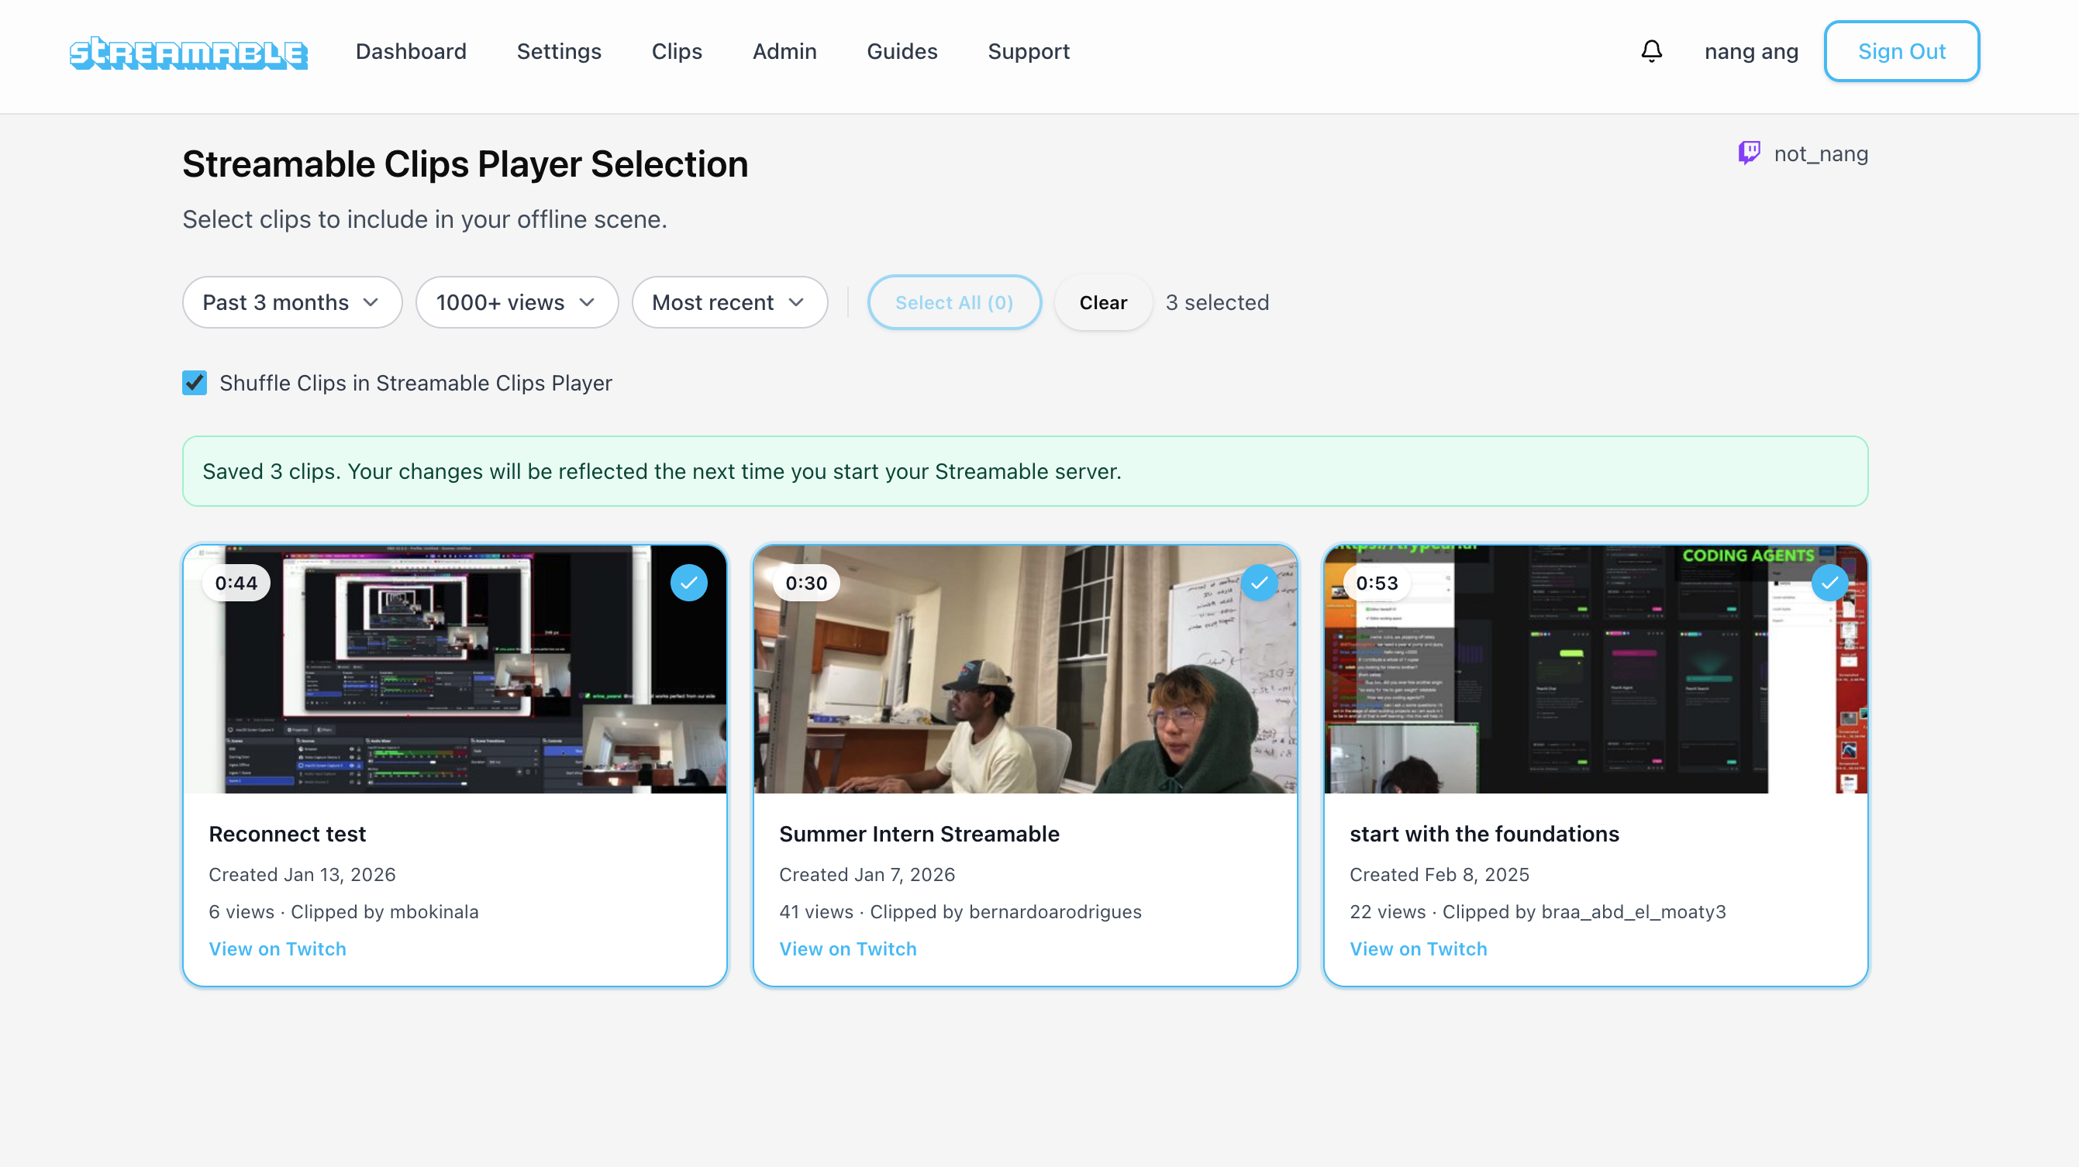Viewport: 2079px width, 1167px height.
Task: Open notifications via the bell icon
Action: tap(1651, 51)
